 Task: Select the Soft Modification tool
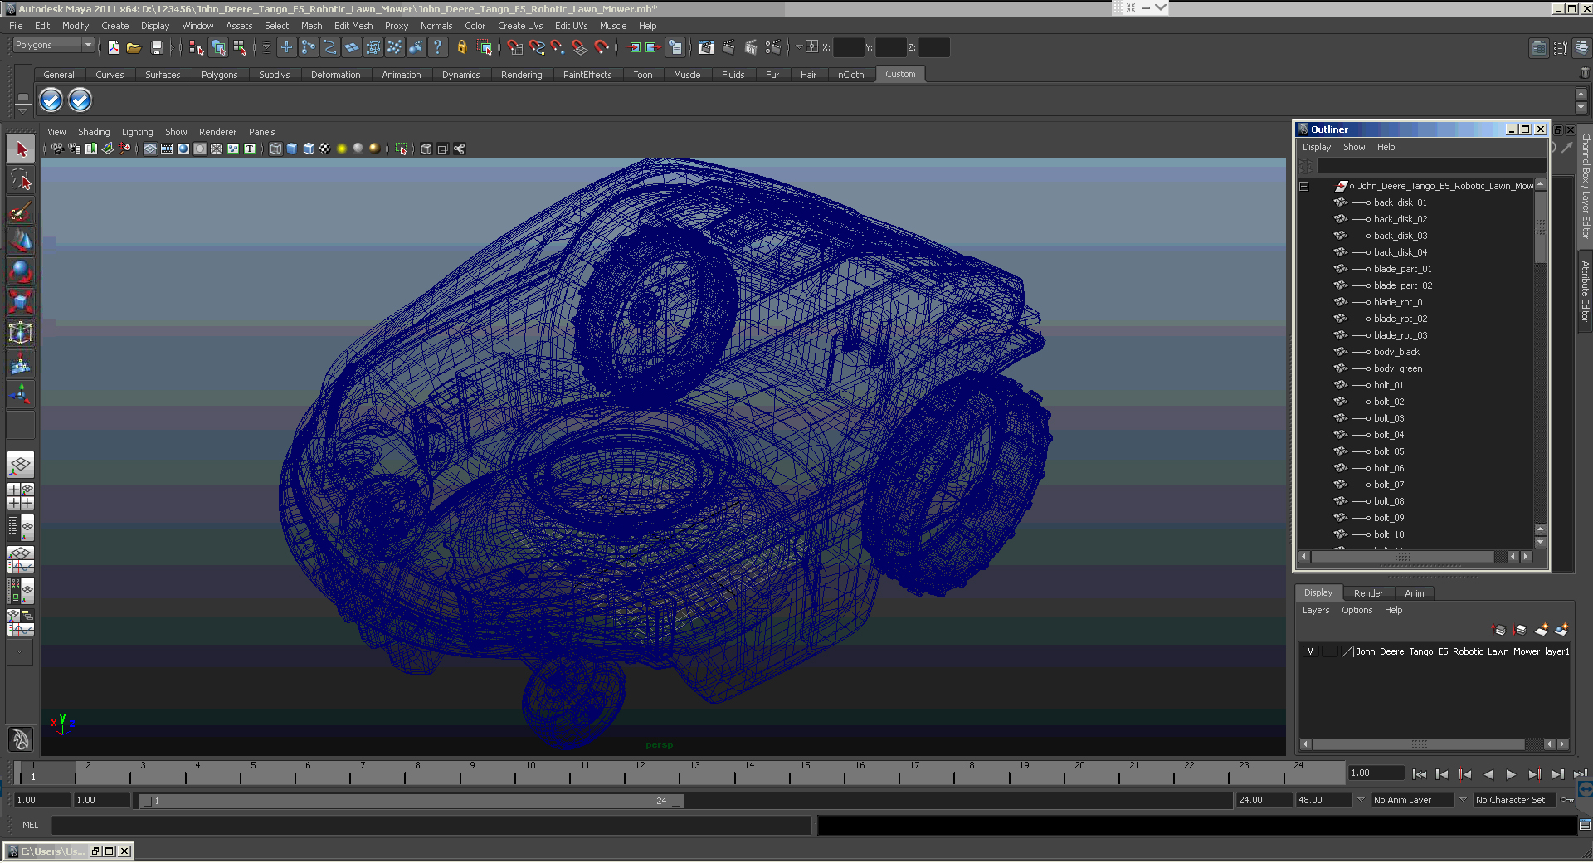[21, 363]
